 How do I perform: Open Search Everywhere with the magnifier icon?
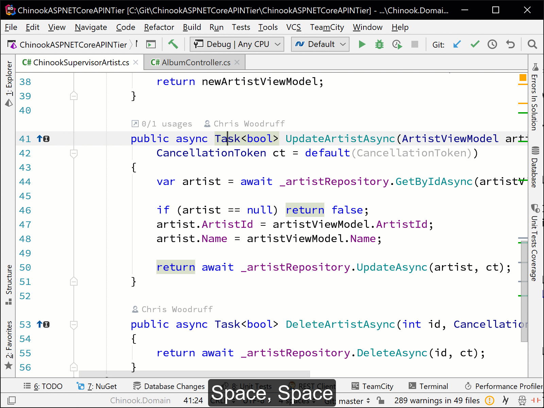click(x=532, y=44)
